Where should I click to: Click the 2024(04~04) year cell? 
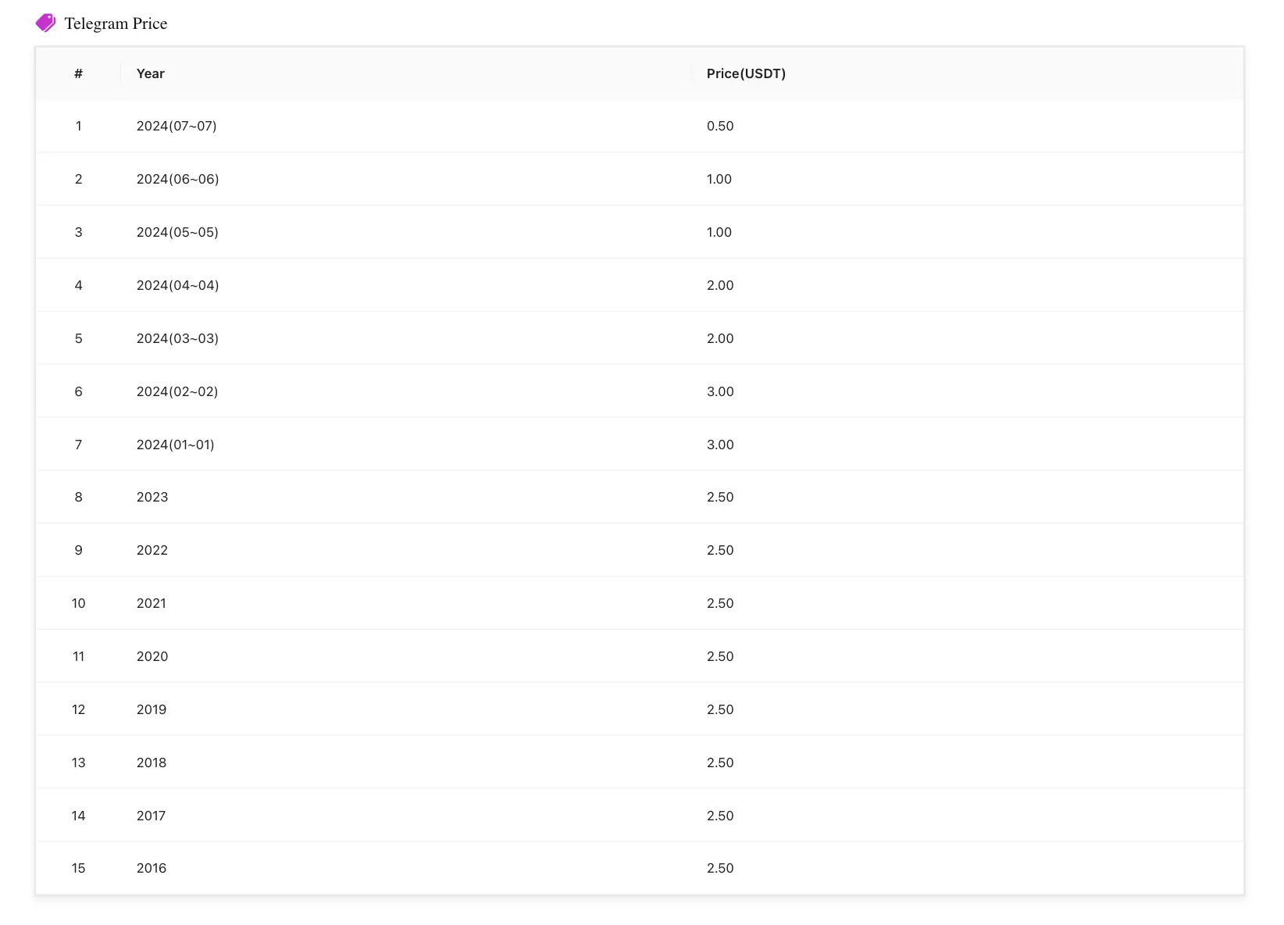(x=178, y=285)
